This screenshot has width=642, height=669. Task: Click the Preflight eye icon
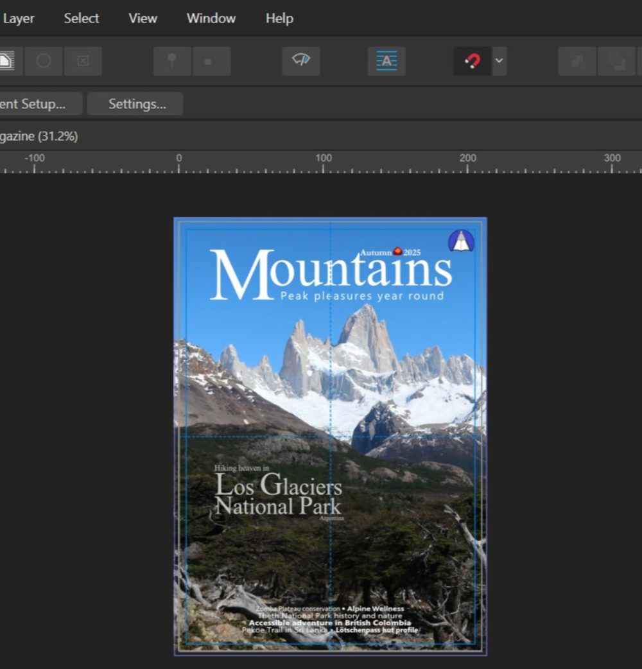tap(300, 61)
